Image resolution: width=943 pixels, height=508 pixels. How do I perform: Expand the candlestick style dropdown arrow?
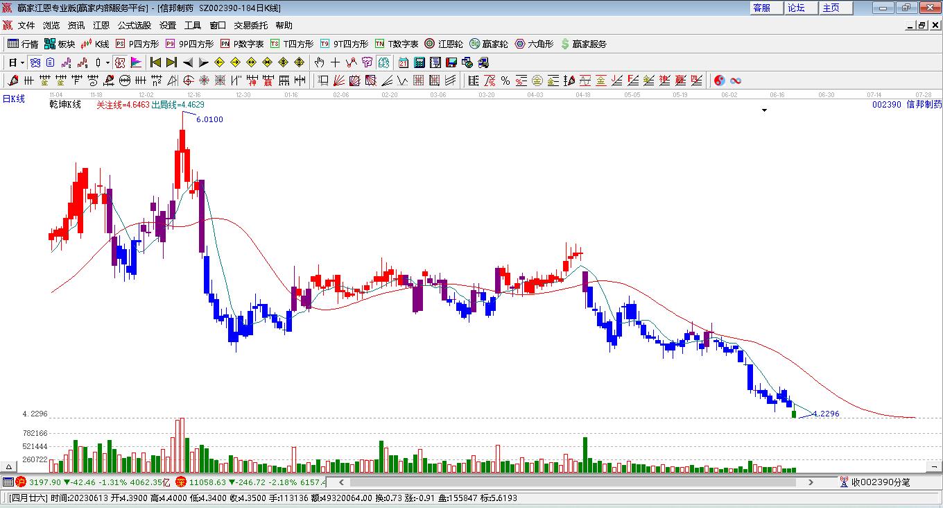(107, 62)
